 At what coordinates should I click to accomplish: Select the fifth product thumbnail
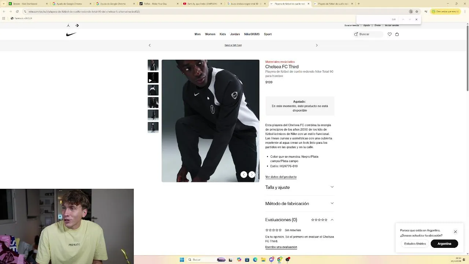tap(153, 115)
